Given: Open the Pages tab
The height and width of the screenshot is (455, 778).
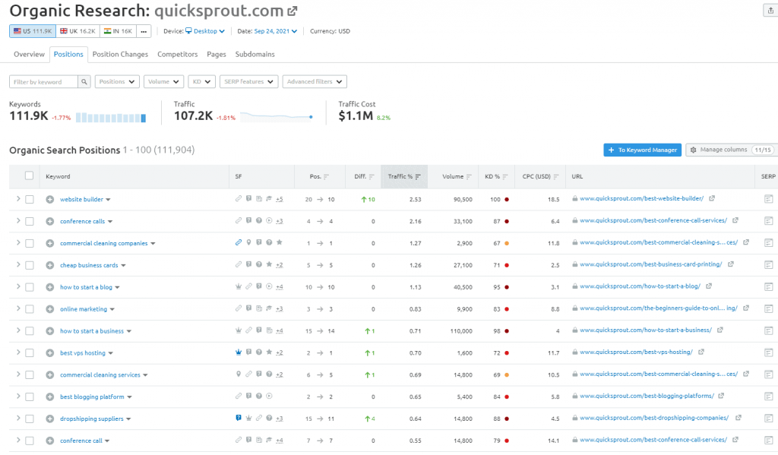Looking at the screenshot, I should (x=217, y=55).
